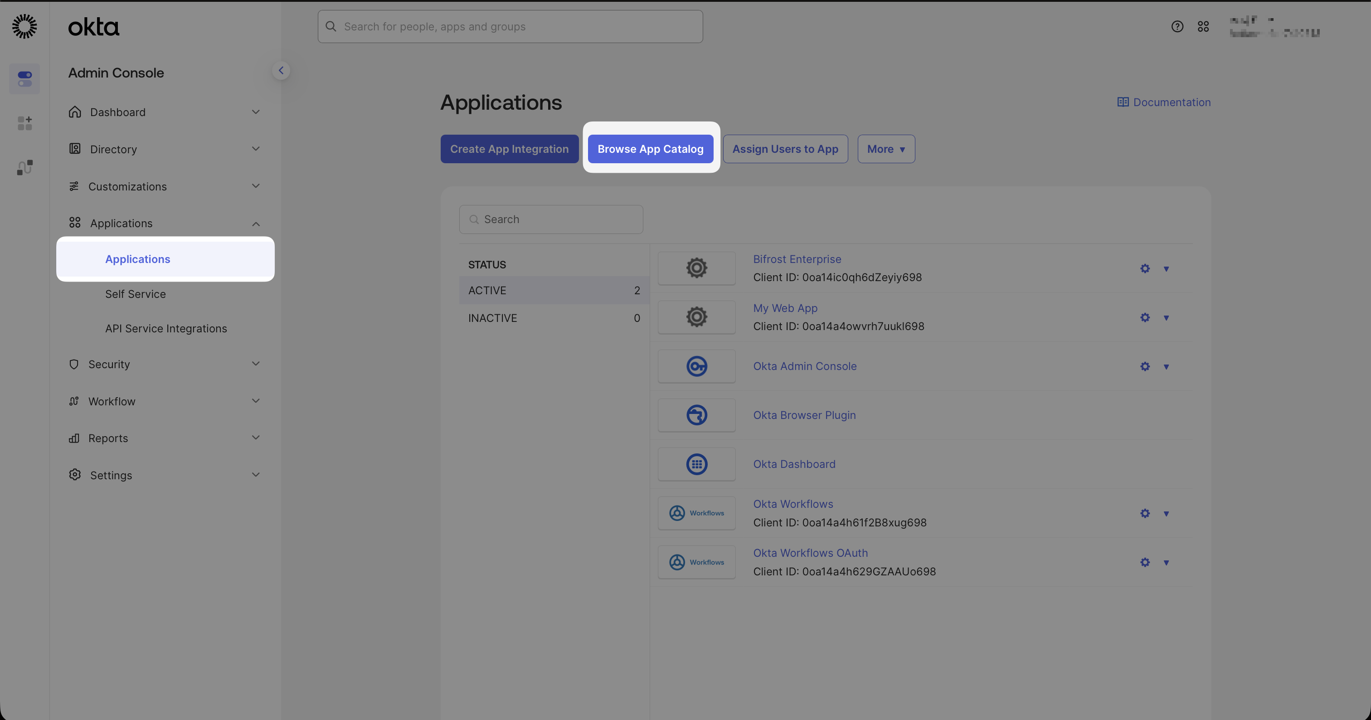The height and width of the screenshot is (720, 1371).
Task: Click the Okta Dashboard grid logo icon
Action: click(x=697, y=464)
